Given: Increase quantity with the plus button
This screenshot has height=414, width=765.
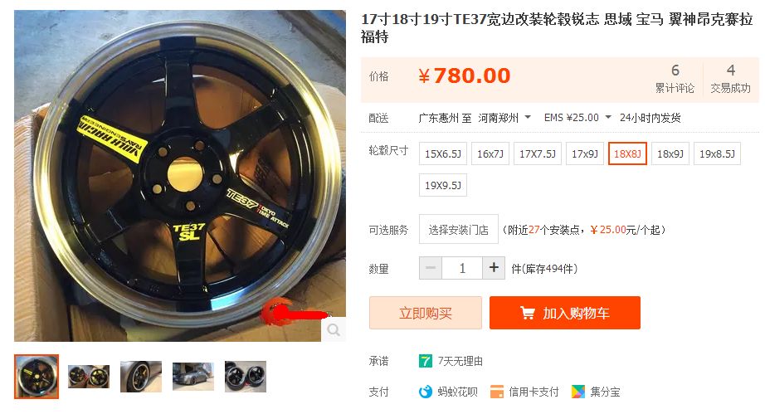Looking at the screenshot, I should point(494,268).
